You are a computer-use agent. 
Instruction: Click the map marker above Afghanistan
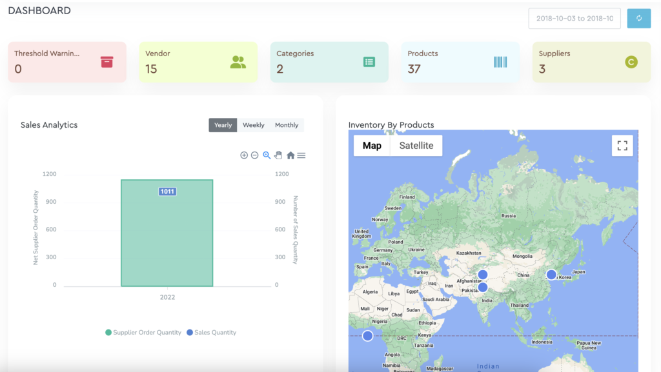(483, 275)
